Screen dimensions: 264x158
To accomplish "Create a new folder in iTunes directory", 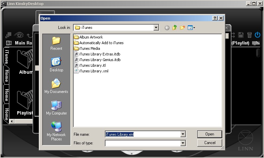I will (182, 28).
